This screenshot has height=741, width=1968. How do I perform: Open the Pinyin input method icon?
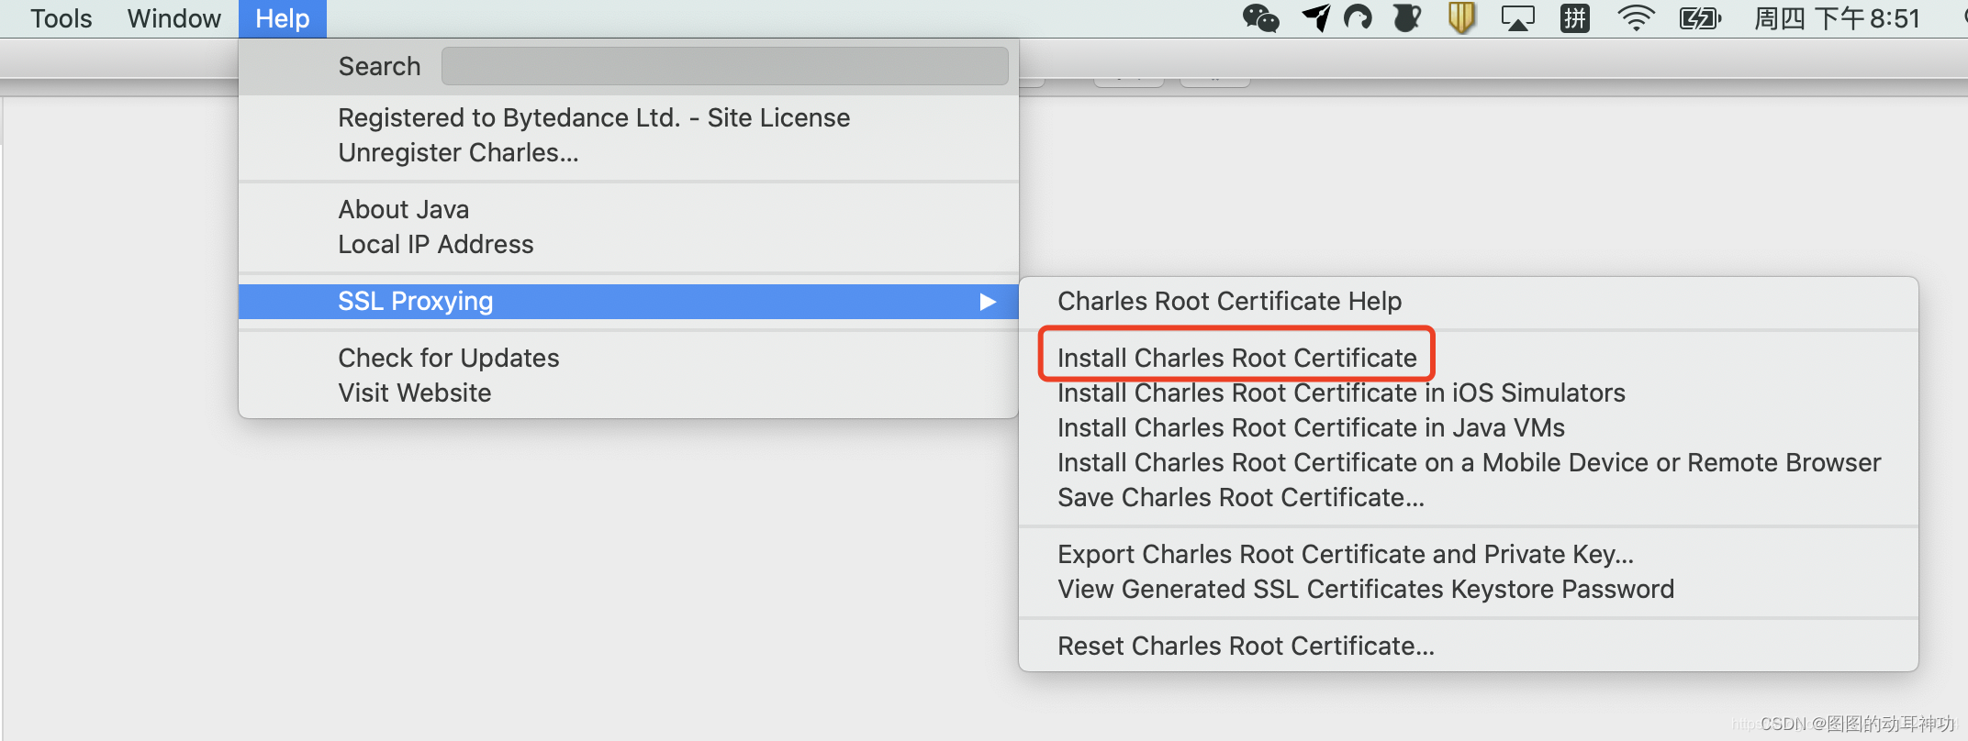[x=1575, y=18]
